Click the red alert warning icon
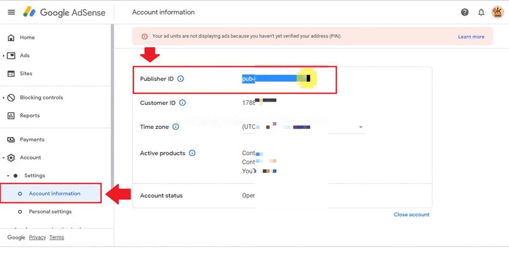 pyautogui.click(x=145, y=36)
